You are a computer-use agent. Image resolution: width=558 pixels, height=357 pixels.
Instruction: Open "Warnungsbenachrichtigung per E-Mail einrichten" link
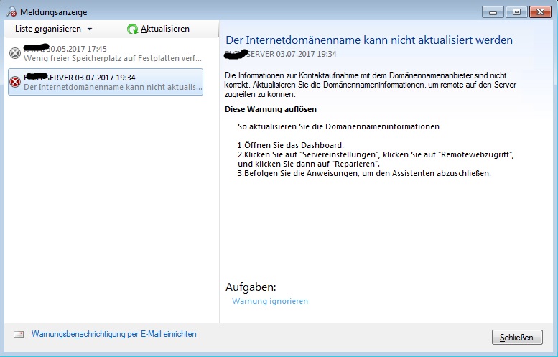[x=113, y=335]
